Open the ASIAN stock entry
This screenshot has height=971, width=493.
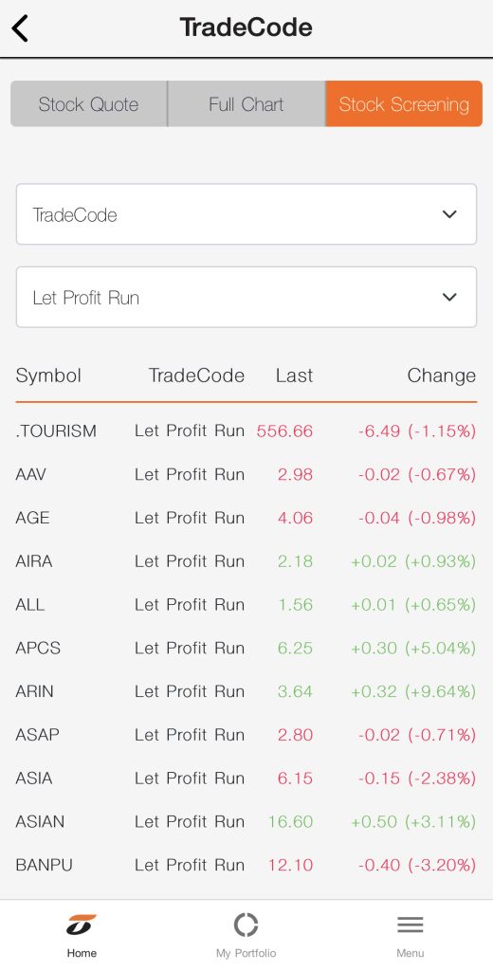pos(246,821)
